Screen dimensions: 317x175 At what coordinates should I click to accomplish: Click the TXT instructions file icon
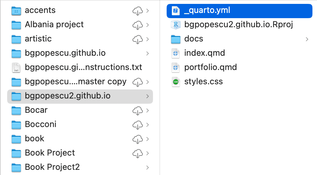16,67
